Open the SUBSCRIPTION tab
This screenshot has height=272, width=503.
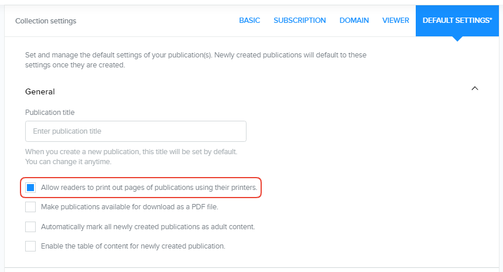click(x=299, y=21)
